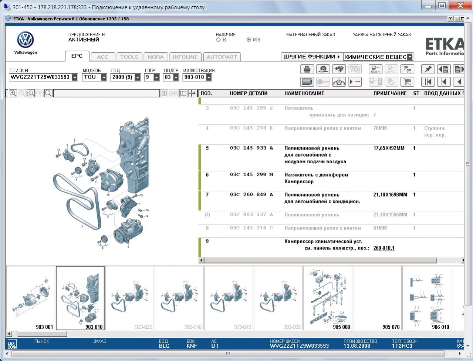
Task: Click the arrow-dash collapse icon
Action: (x=355, y=82)
